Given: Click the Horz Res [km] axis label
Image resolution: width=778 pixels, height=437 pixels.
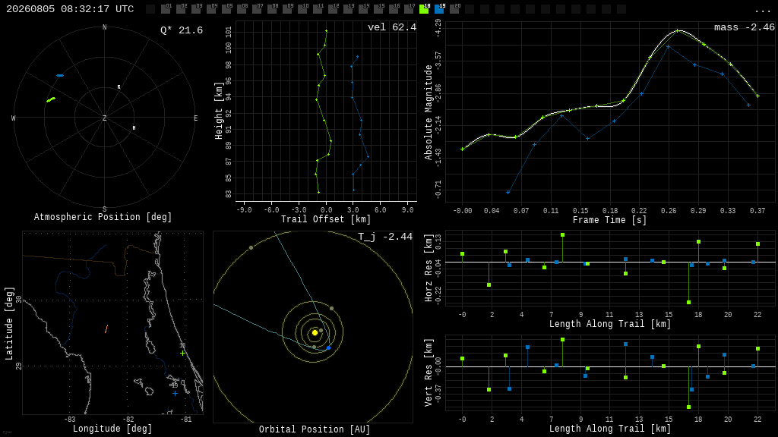Looking at the screenshot, I should point(429,268).
